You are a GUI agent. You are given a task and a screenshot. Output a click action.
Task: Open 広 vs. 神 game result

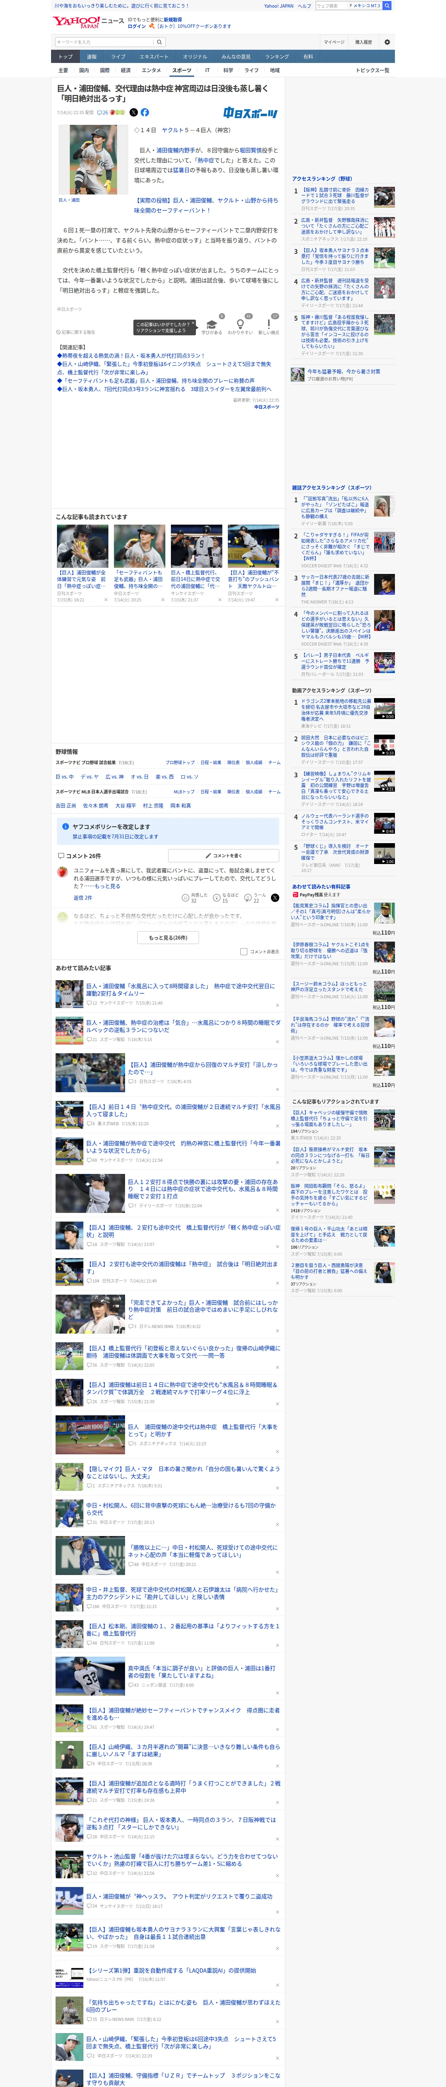tap(115, 777)
